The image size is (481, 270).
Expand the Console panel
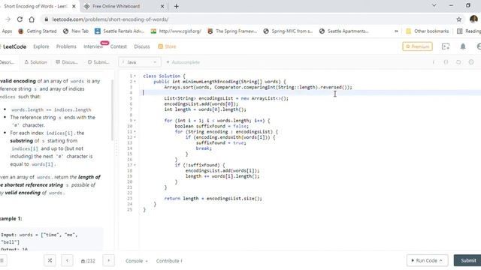137,261
